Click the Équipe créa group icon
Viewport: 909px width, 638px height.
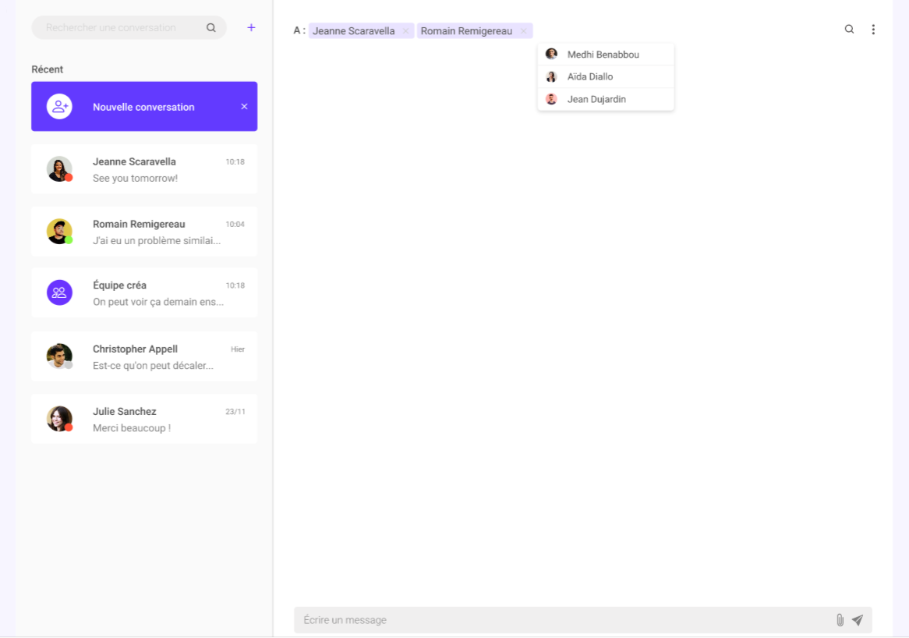coord(59,293)
